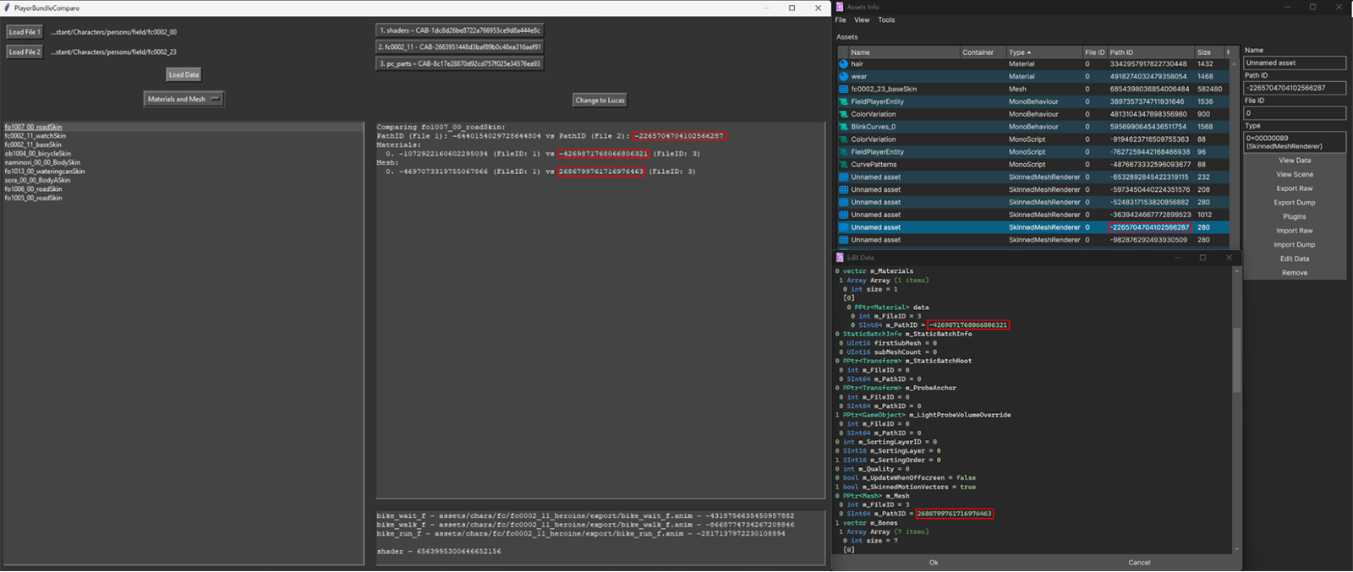Sort the asset list by Type column
Image resolution: width=1353 pixels, height=572 pixels.
pyautogui.click(x=1044, y=52)
